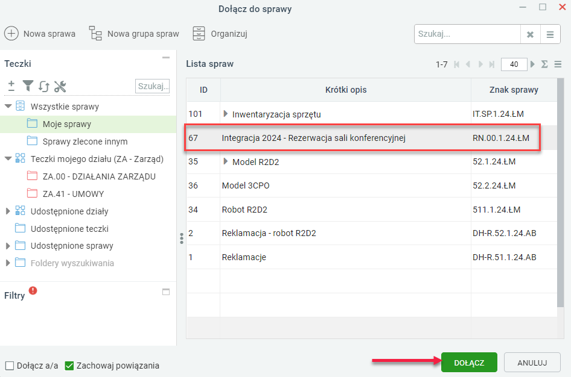Go to previous page of Lista spraw
This screenshot has height=377, width=571.
tap(468, 64)
